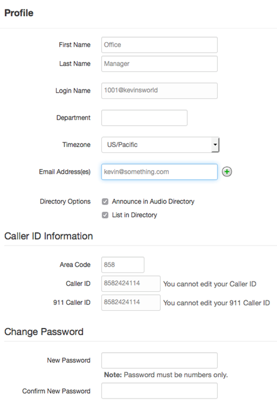Focus the First Name field

click(159, 44)
